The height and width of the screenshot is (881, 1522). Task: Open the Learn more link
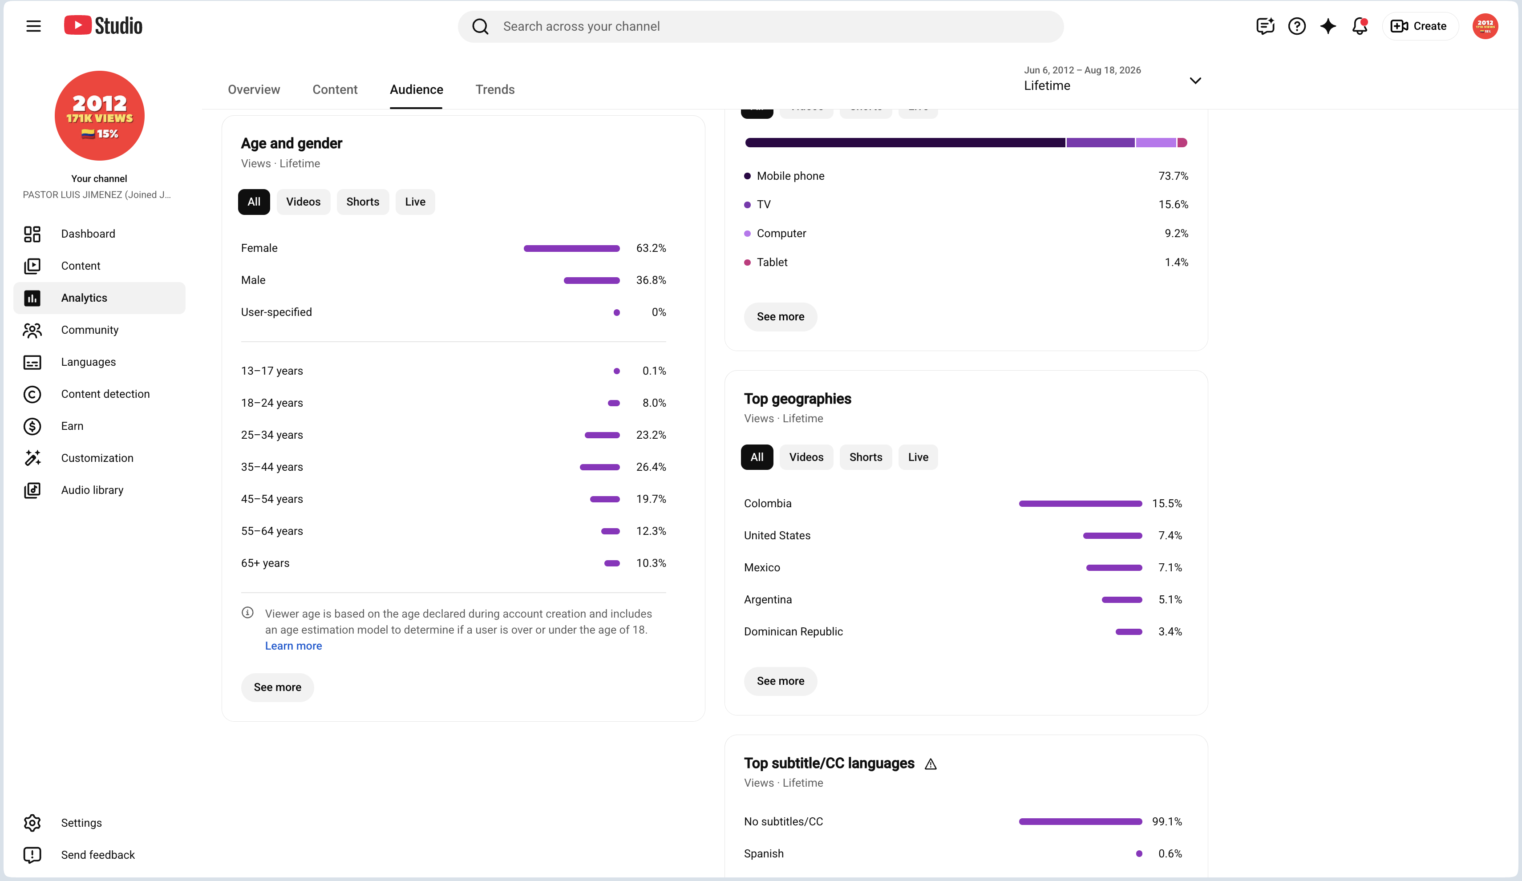tap(294, 646)
